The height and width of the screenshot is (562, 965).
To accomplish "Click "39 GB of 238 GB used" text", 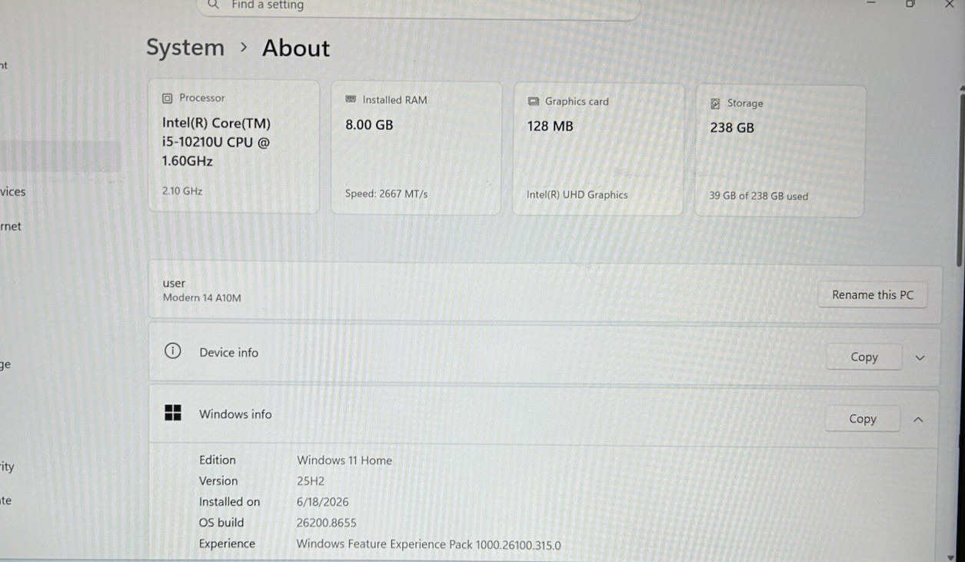I will tap(759, 196).
